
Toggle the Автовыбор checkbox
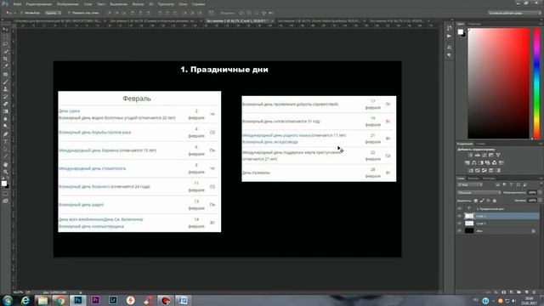pyautogui.click(x=22, y=13)
